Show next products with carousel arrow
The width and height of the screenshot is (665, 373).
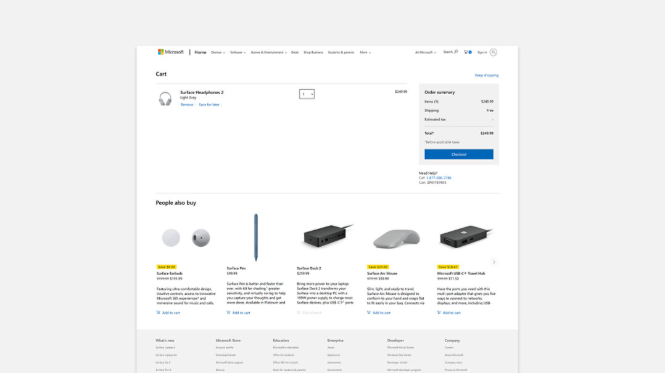point(494,262)
